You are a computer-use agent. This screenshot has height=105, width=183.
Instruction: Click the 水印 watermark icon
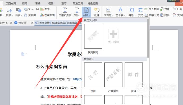pos(86,10)
